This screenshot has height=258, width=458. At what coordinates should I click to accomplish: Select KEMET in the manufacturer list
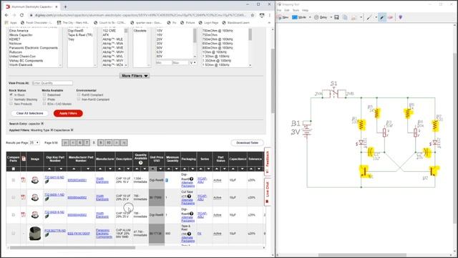click(x=14, y=39)
